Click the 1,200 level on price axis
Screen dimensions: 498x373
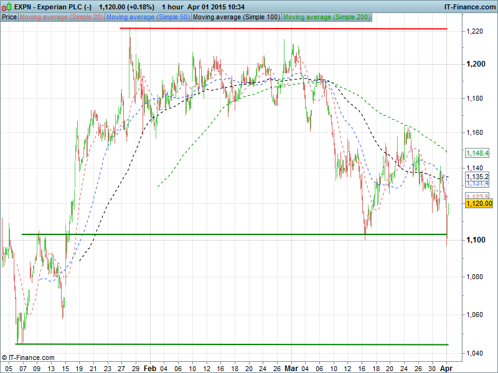click(x=476, y=64)
